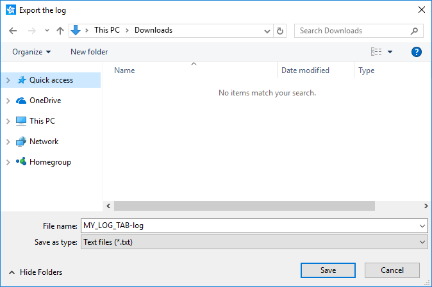432x287 pixels.
Task: Sort files by Date modified column
Action: click(305, 70)
